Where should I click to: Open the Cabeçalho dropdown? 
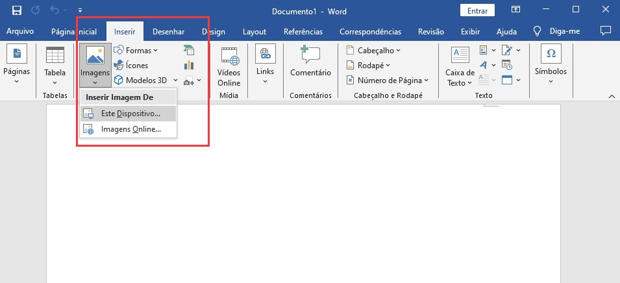coord(373,50)
